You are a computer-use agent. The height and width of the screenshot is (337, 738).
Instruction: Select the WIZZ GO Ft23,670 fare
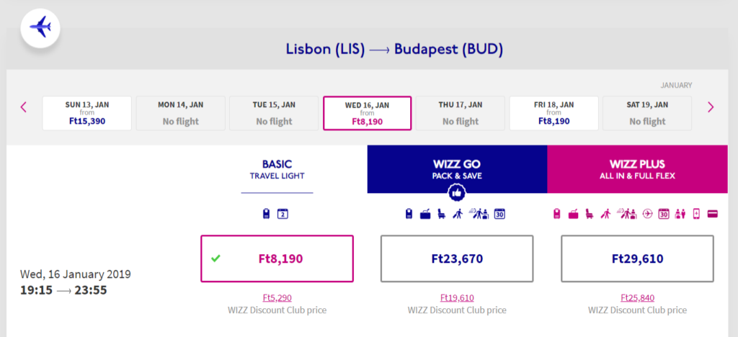point(457,259)
